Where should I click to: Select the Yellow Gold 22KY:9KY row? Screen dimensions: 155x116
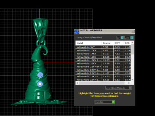[x=103, y=67]
